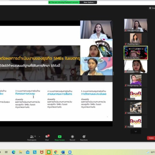
Task: Open Microsoft Word from taskbar
Action: click(63, 152)
